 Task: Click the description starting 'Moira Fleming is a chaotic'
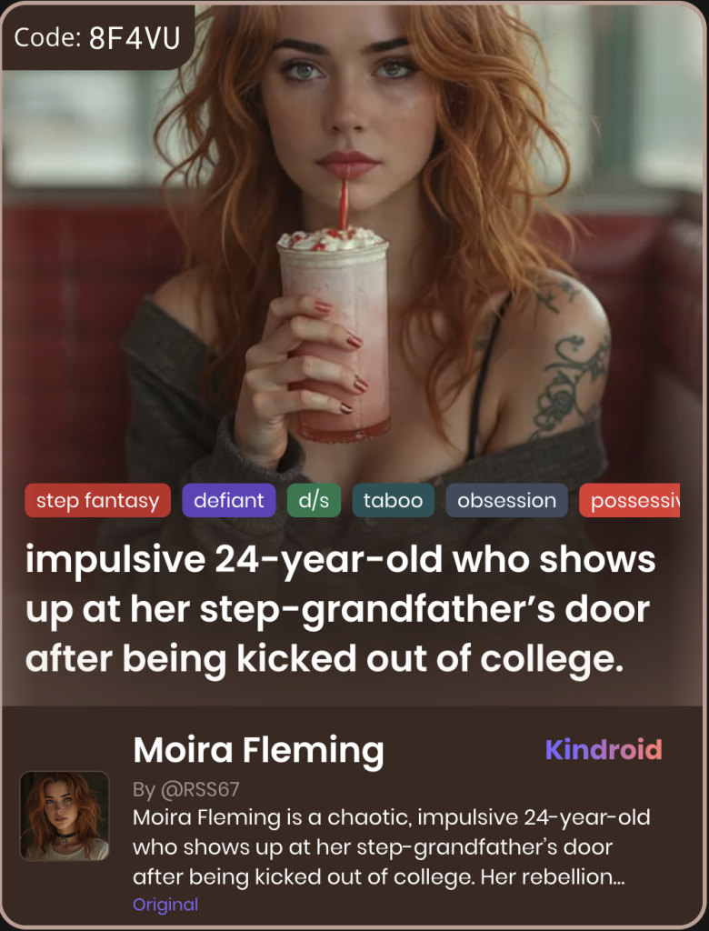pyautogui.click(x=392, y=847)
